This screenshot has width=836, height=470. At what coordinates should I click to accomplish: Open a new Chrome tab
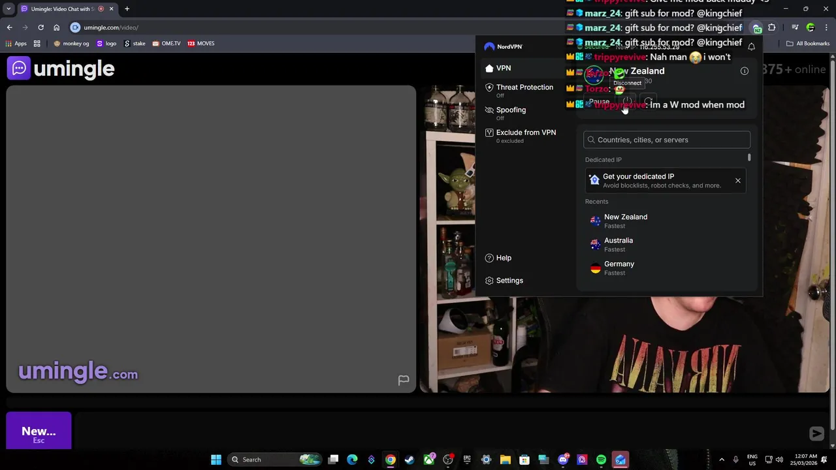tap(127, 9)
